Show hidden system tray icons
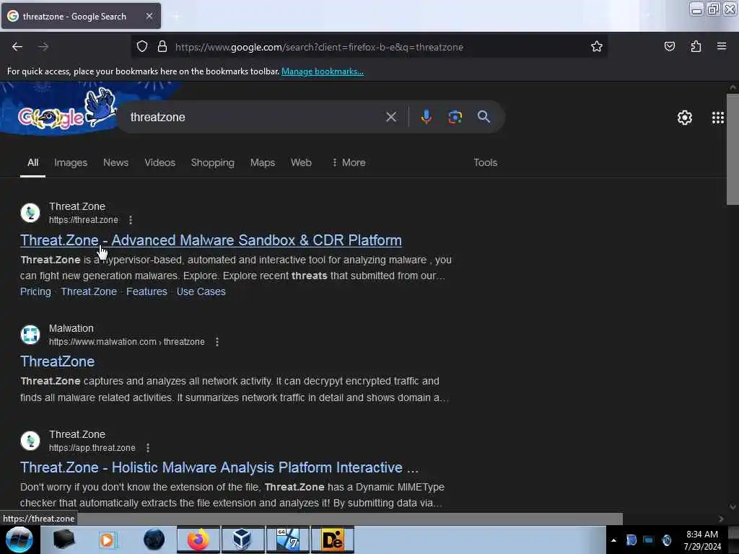 click(613, 540)
